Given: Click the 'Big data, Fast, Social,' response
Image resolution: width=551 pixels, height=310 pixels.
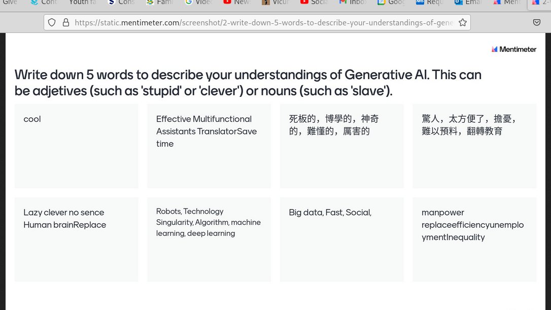Looking at the screenshot, I should (x=341, y=239).
